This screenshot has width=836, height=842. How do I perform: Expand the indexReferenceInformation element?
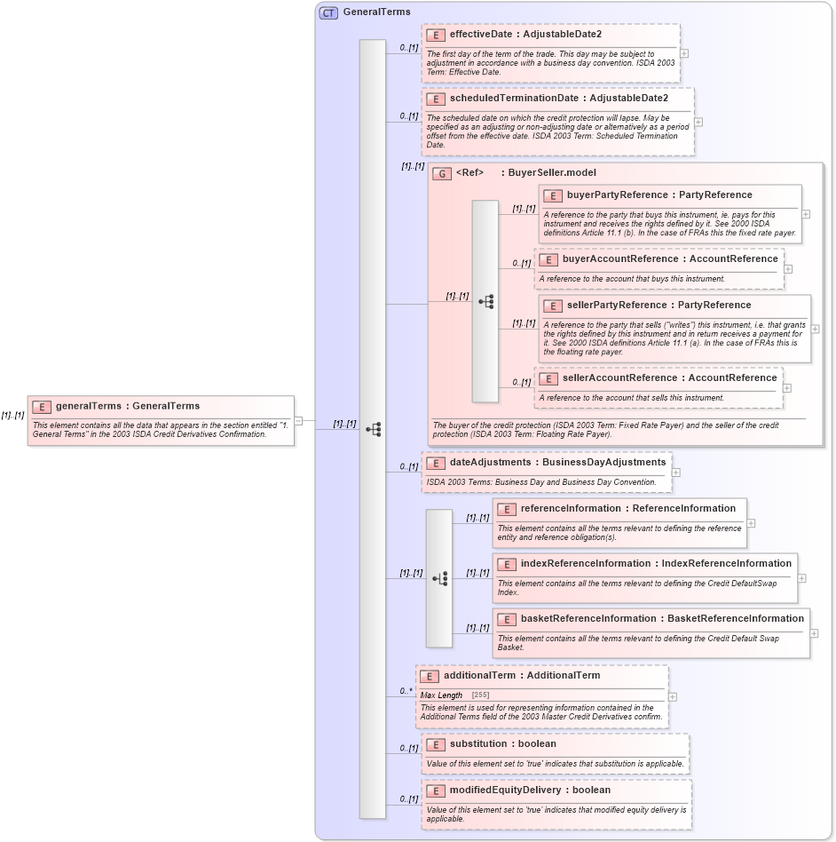pyautogui.click(x=801, y=578)
